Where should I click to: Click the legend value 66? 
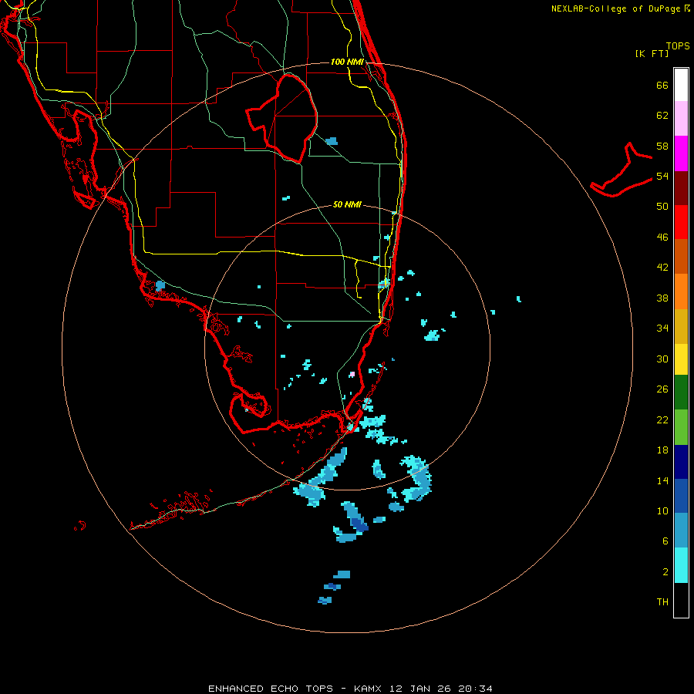(x=662, y=85)
